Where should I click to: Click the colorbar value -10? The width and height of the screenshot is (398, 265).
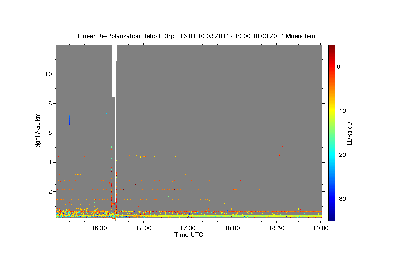(x=342, y=111)
